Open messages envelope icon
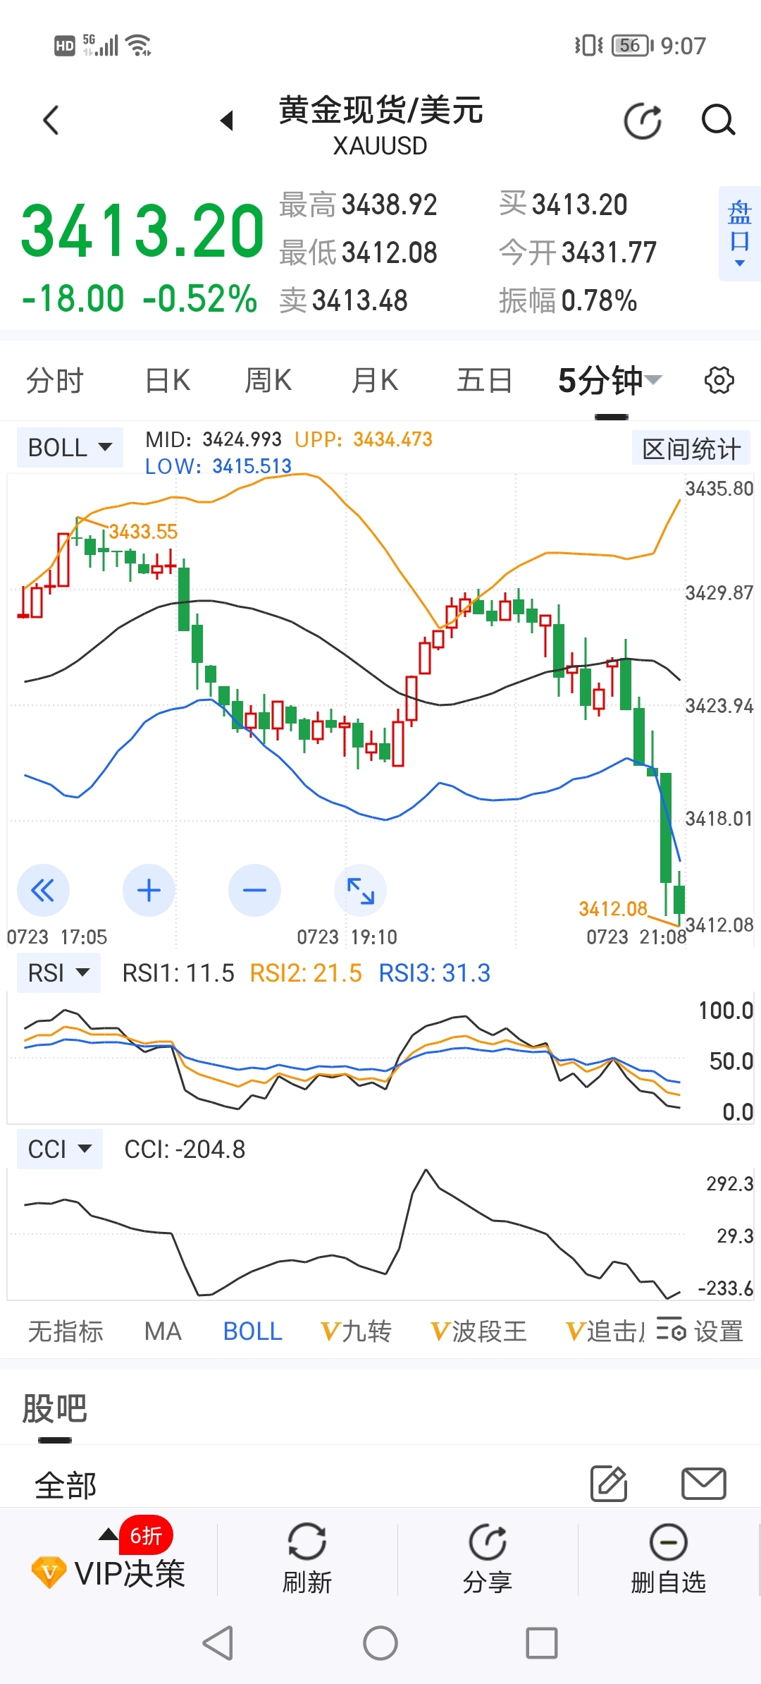761x1684 pixels. [704, 1484]
